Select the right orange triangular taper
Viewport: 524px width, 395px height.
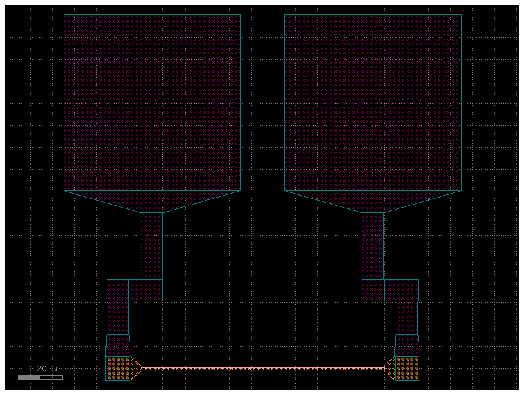pos(389,369)
